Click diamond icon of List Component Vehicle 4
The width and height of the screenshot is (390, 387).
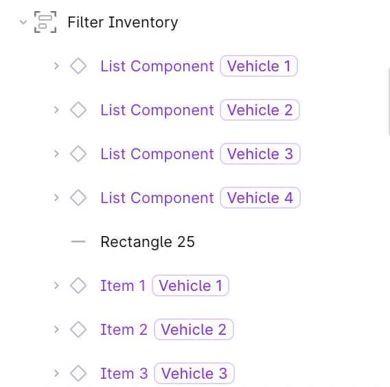(x=78, y=198)
